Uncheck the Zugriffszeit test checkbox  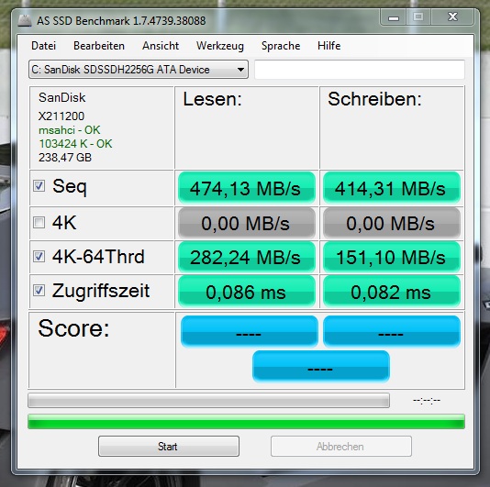pyautogui.click(x=39, y=290)
